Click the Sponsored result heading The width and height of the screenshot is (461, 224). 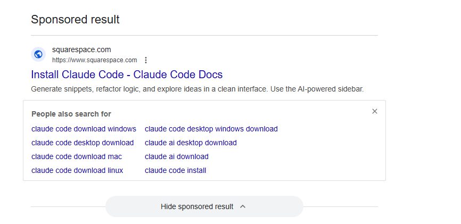point(75,20)
